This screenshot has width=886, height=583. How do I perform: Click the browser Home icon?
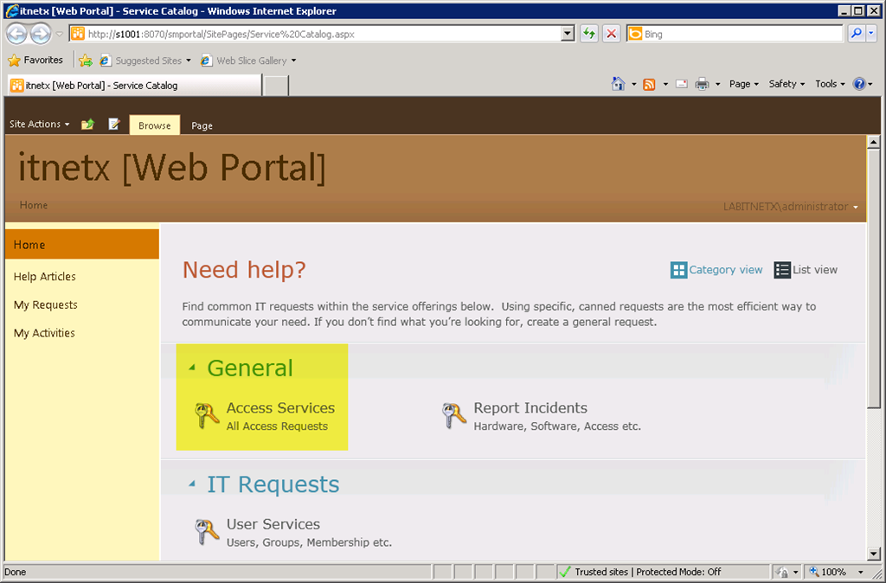pyautogui.click(x=618, y=84)
